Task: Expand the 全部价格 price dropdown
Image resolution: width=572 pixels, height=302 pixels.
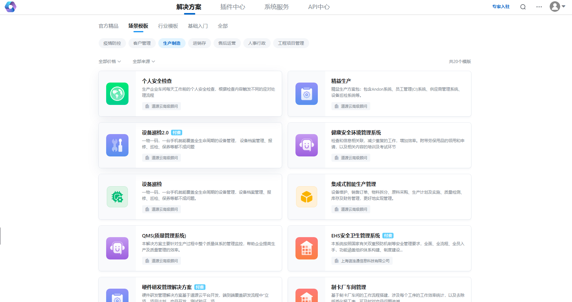Action: [x=110, y=61]
